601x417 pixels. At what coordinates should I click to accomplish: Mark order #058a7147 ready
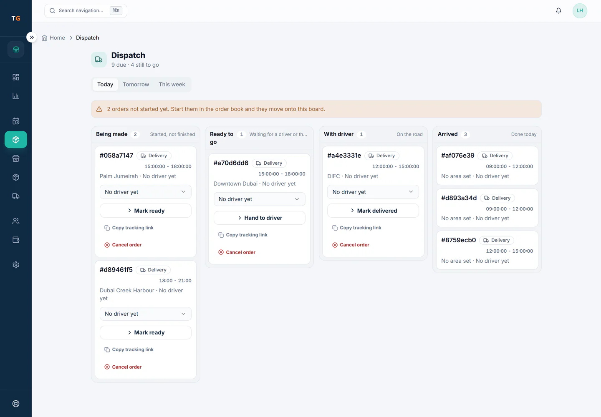click(x=146, y=211)
